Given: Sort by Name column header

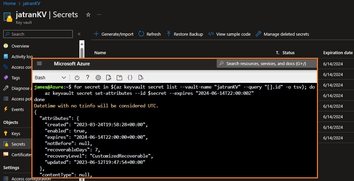Looking at the screenshot, I should coord(100,53).
